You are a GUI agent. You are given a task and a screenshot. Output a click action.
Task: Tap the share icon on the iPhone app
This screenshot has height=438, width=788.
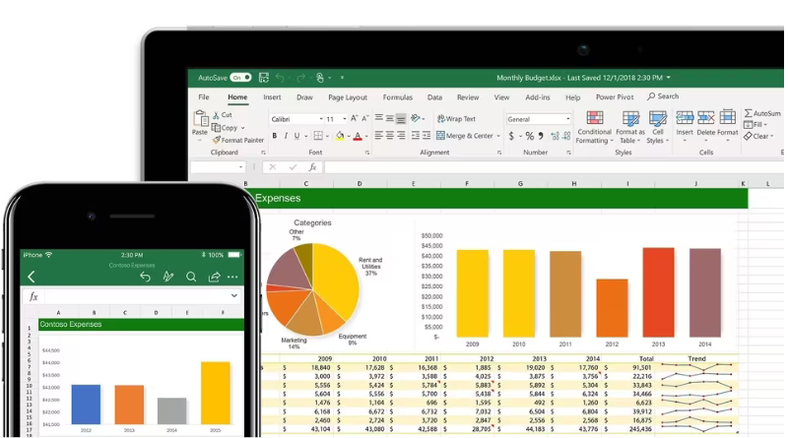[x=214, y=277]
